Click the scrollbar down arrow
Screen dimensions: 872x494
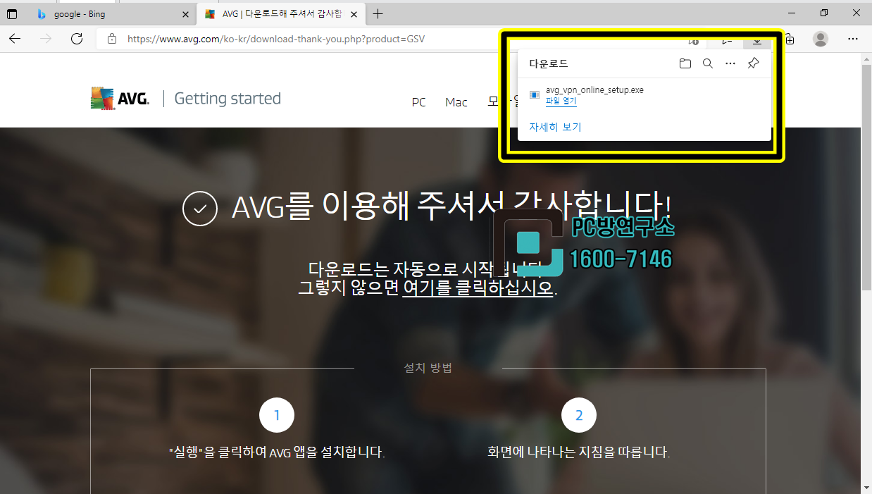coord(866,487)
